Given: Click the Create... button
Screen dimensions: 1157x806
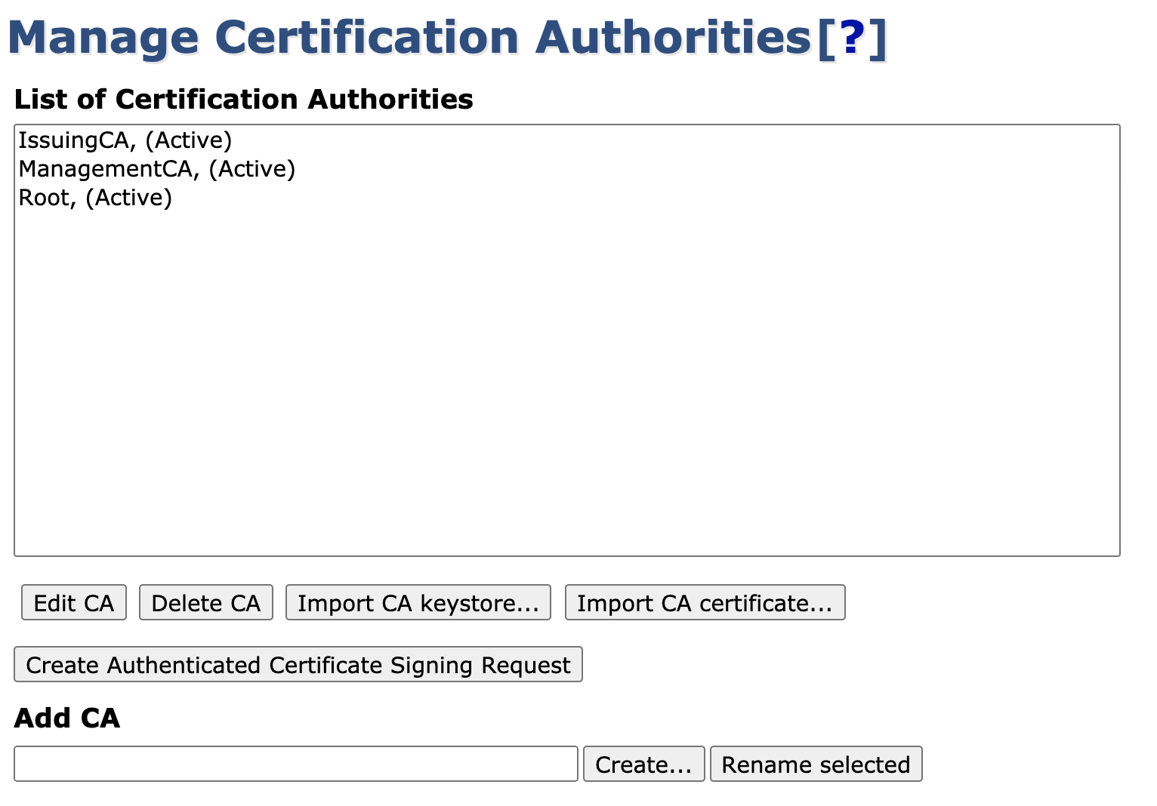Looking at the screenshot, I should (643, 764).
